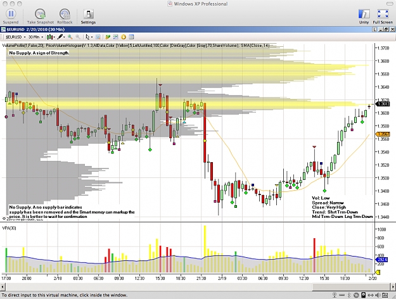This screenshot has height=299, width=396.
Task: Expand the drawing tools dropdown arrow
Action: (x=64, y=37)
